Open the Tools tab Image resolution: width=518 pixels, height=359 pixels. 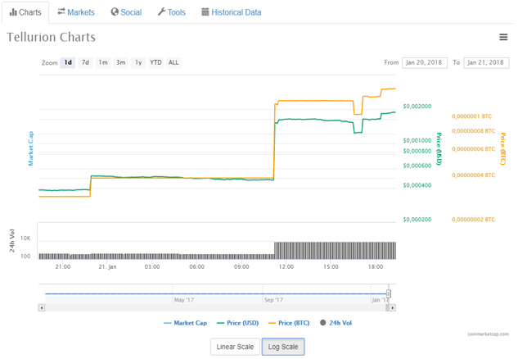(x=172, y=12)
